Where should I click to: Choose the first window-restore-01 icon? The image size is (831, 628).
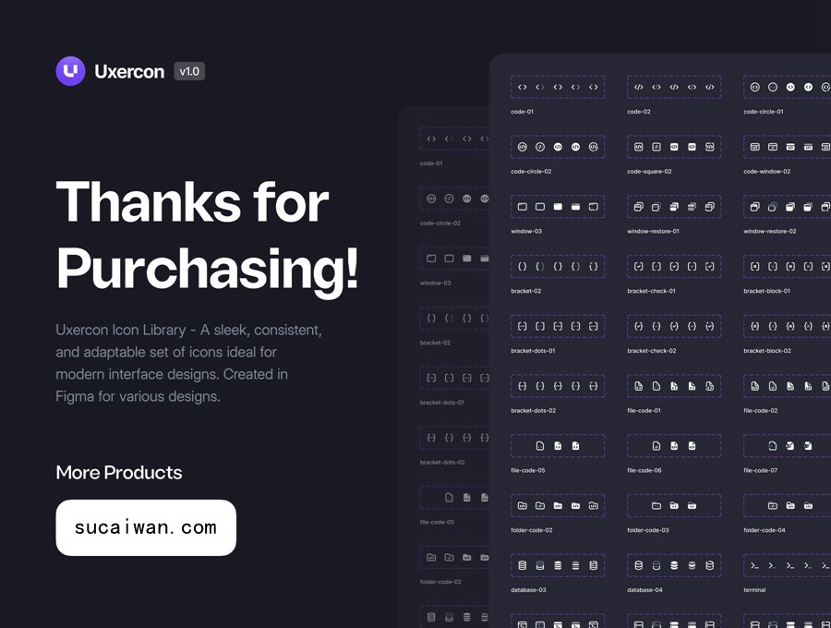[x=639, y=207]
